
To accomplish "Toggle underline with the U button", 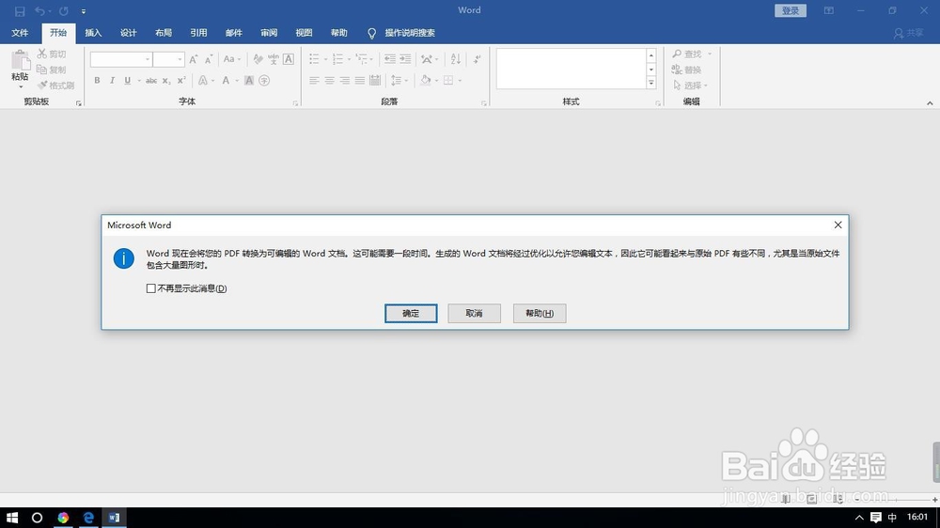I will (x=127, y=80).
